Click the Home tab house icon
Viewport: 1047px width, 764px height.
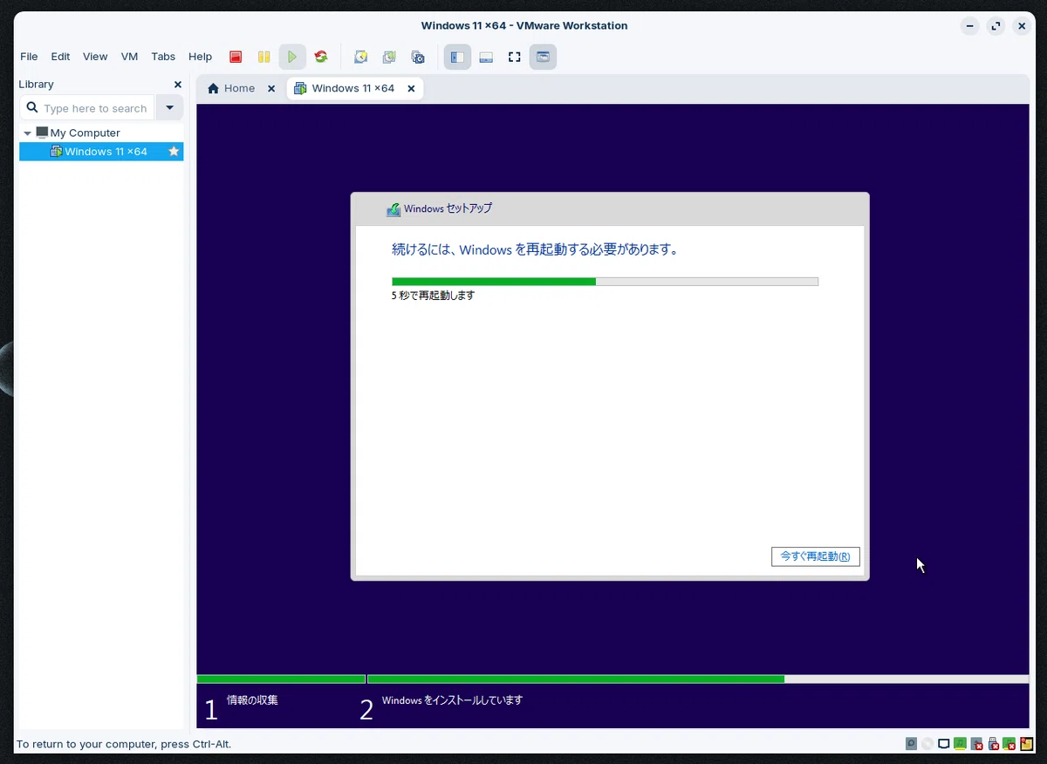tap(213, 88)
